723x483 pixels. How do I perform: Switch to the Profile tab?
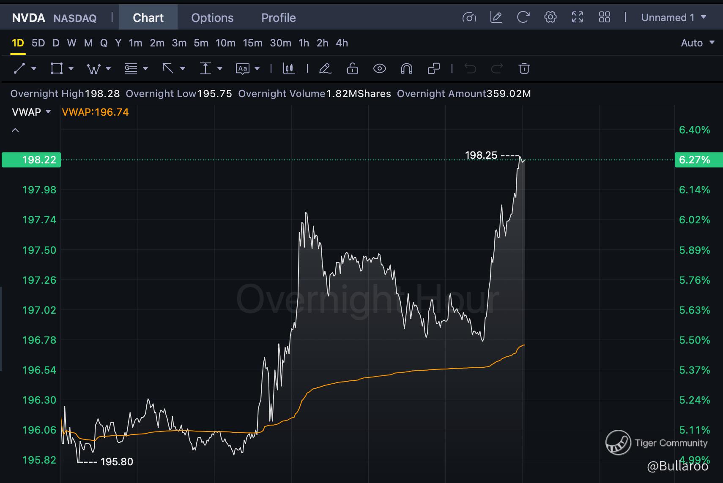point(279,17)
